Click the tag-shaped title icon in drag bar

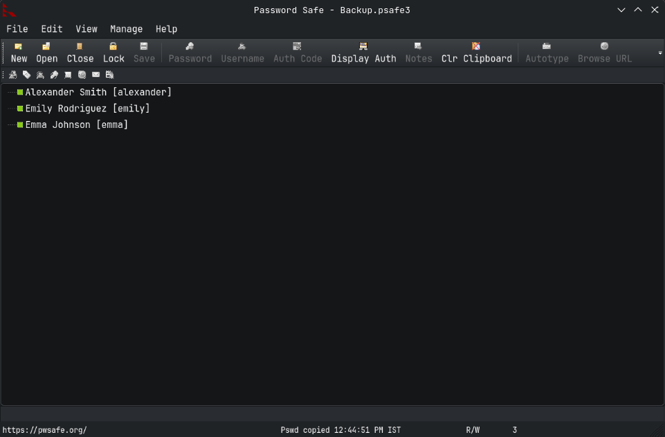click(x=26, y=75)
